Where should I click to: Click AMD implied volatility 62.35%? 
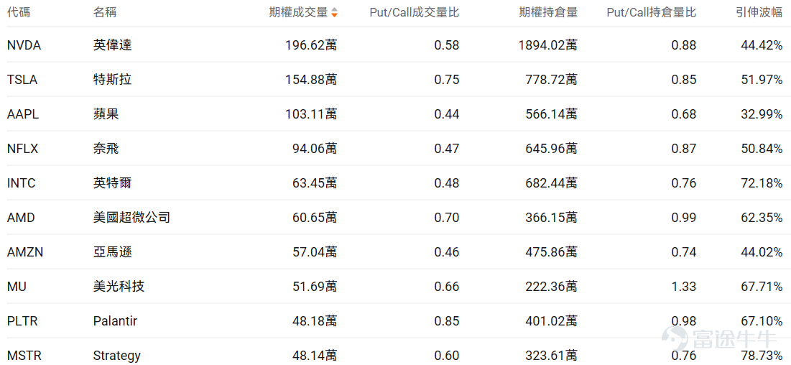click(762, 218)
